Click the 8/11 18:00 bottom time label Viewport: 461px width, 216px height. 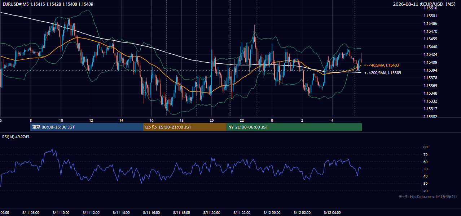click(181, 213)
